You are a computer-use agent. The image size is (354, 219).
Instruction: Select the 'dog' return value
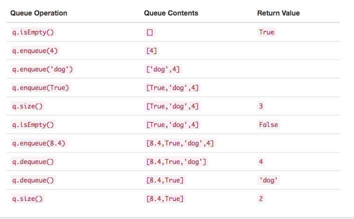coord(268,180)
